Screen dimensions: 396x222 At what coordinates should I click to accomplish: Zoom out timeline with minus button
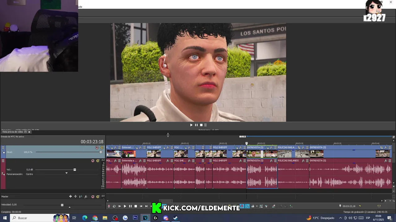pyautogui.click(x=390, y=201)
